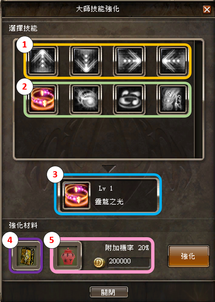Viewport: 215px width, 302px height.
Task: Click the 關閉 button at bottom
Action: (x=109, y=292)
